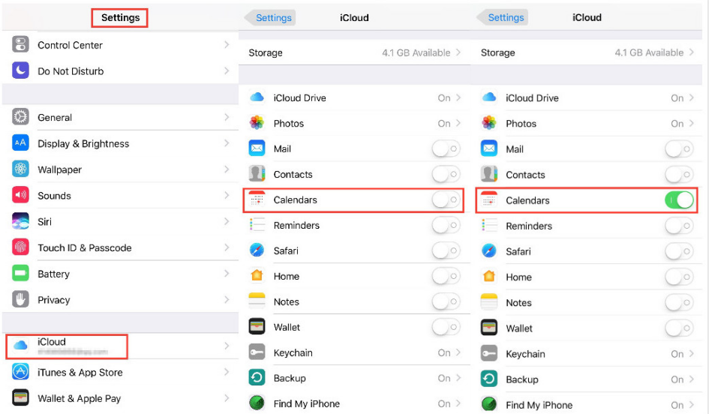Tap Reminders list icon in right panel

[489, 226]
